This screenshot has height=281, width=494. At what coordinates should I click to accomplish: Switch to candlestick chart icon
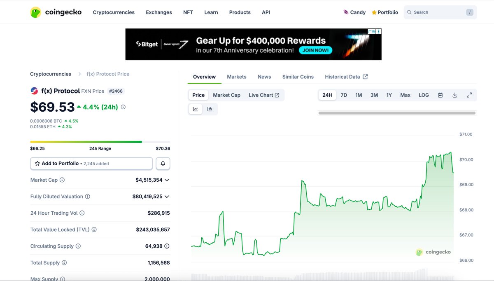210,109
